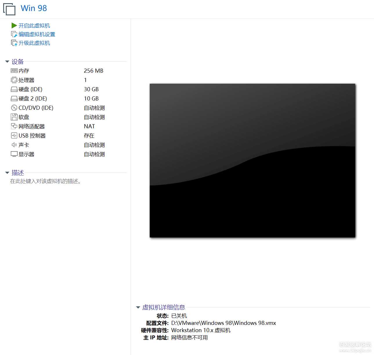This screenshot has width=374, height=355.
Task: Click the 软盘 floppy drive icon
Action: pyautogui.click(x=14, y=117)
